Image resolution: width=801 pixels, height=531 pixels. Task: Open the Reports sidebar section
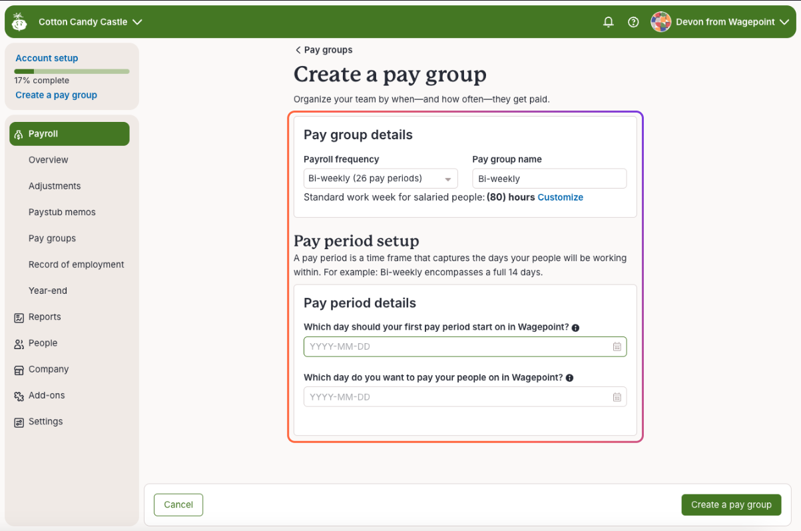(x=45, y=317)
